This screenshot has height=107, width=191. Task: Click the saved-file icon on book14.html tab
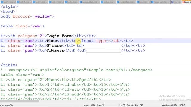(x=2, y=2)
